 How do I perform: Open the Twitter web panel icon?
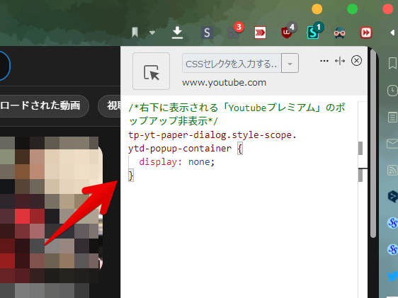[x=392, y=276]
